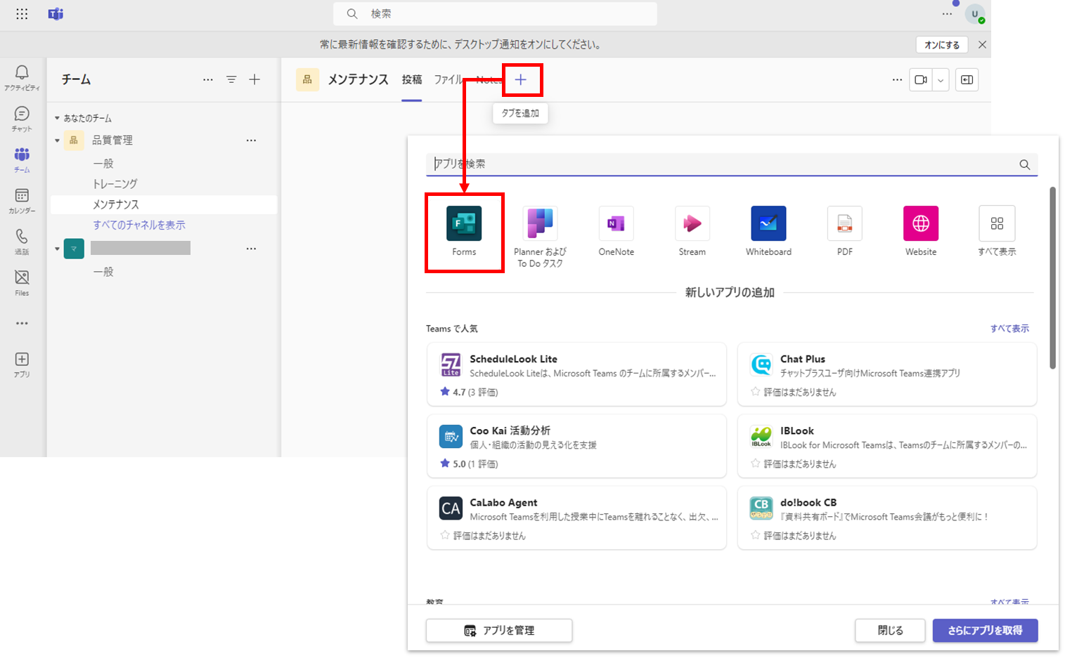Click the app dialog vertical scrollbar
1065x658 pixels.
click(1052, 277)
